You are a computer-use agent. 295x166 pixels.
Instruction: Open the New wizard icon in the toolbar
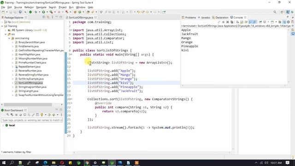[x=3, y=12]
